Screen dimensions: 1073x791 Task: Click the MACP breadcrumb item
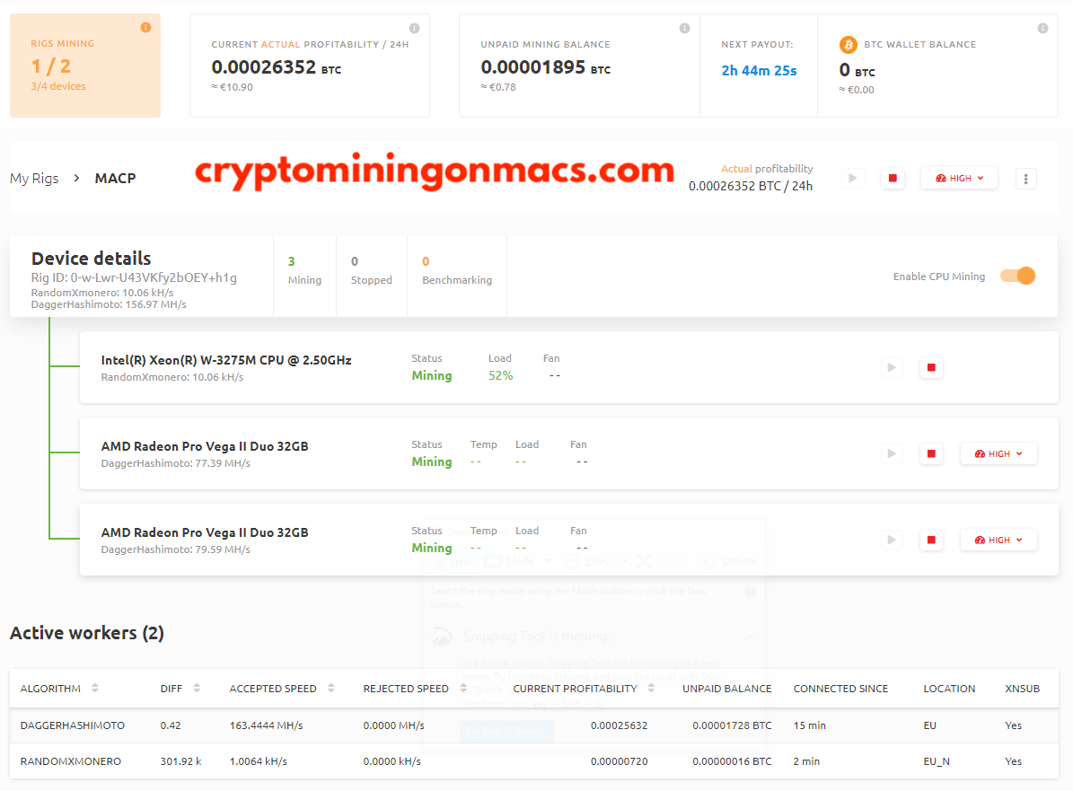[x=115, y=179]
